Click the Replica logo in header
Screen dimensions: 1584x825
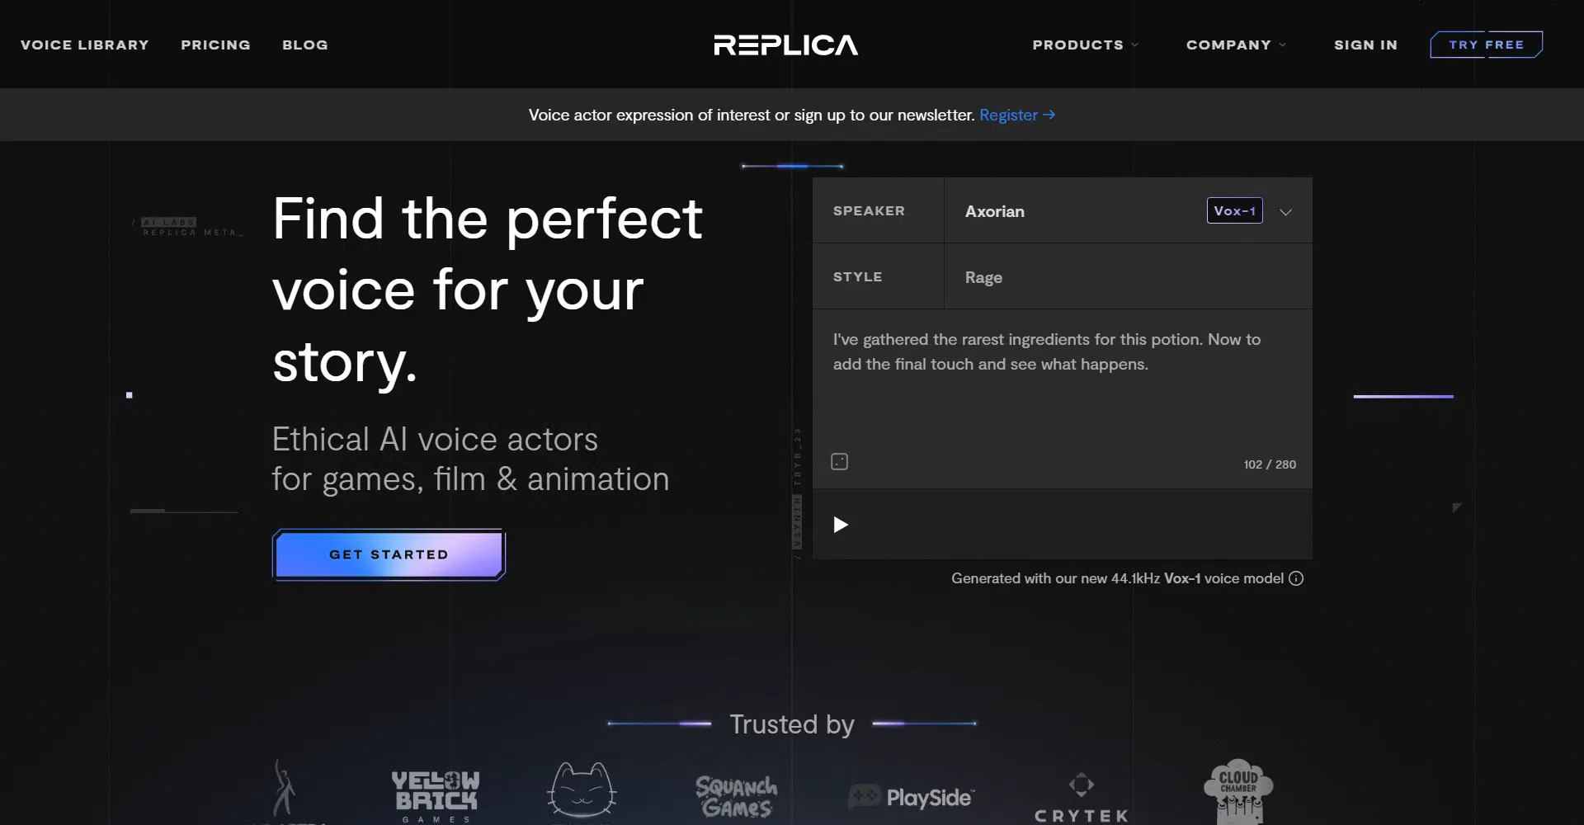(x=785, y=45)
